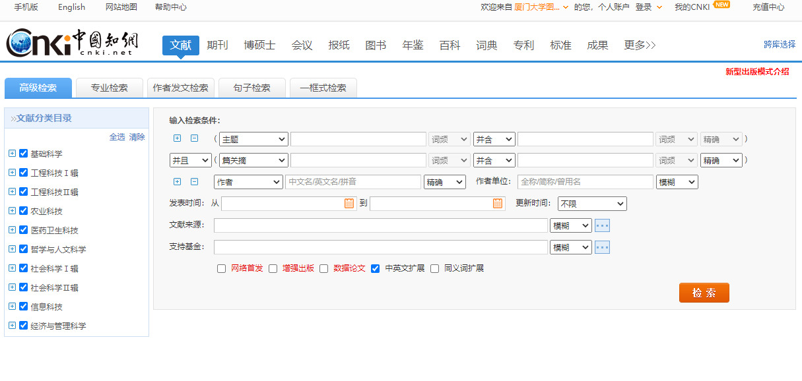The image size is (802, 381).
Task: Open the 主题 search field dropdown
Action: (x=253, y=139)
